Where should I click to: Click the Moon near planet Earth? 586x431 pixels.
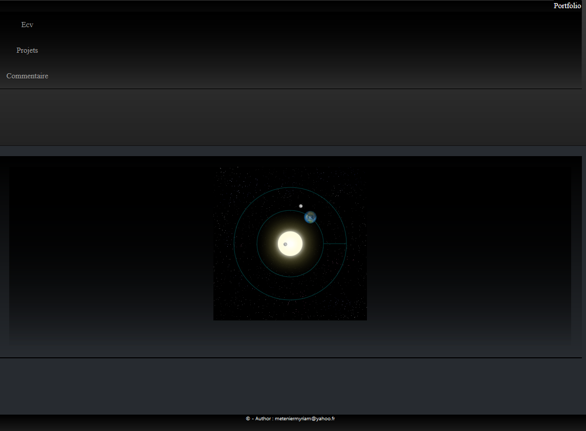pos(300,206)
